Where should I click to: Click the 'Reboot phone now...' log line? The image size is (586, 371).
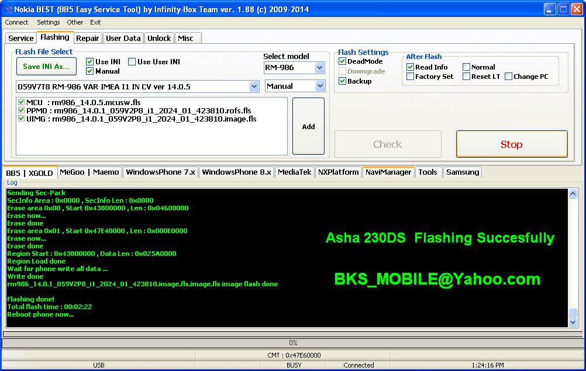pos(40,314)
